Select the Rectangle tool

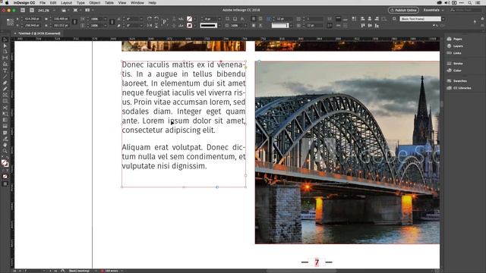(5, 102)
